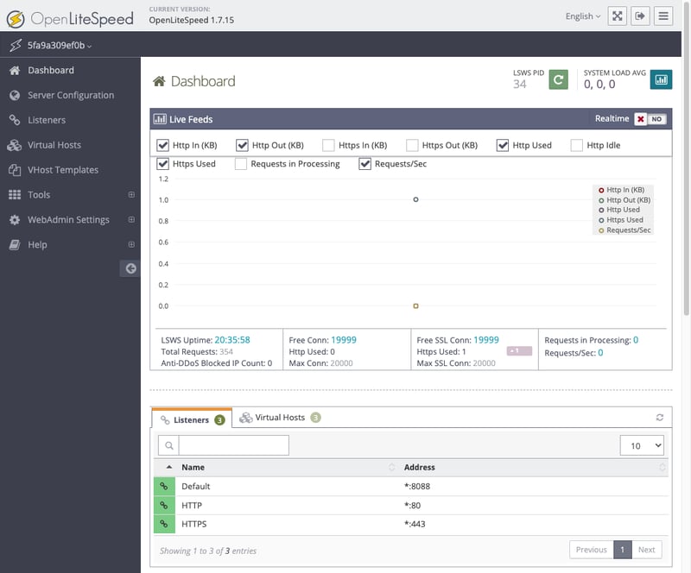Click the refresh icon in Listeners panel

tap(660, 418)
